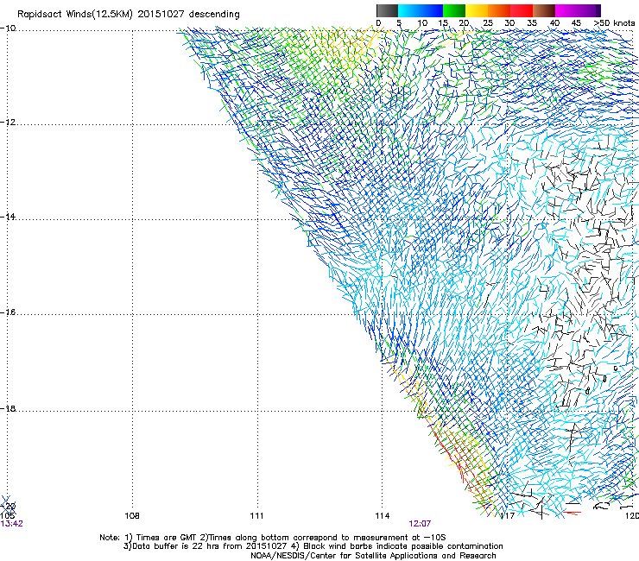Image resolution: width=639 pixels, height=561 pixels.
Task: Click the NOAA/NESDIS credit line
Action: coord(373,556)
